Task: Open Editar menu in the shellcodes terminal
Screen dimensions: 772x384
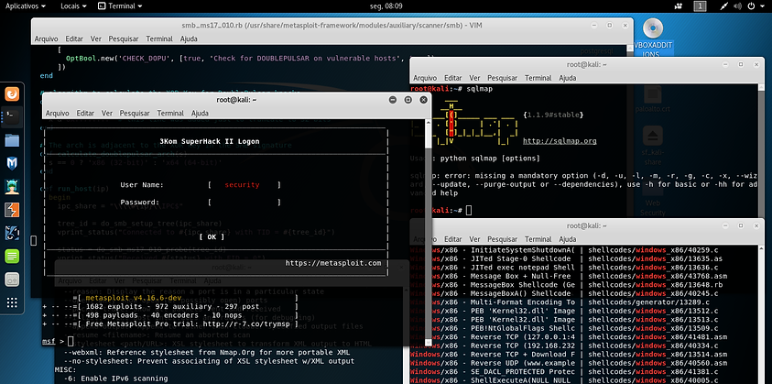Action: (453, 239)
